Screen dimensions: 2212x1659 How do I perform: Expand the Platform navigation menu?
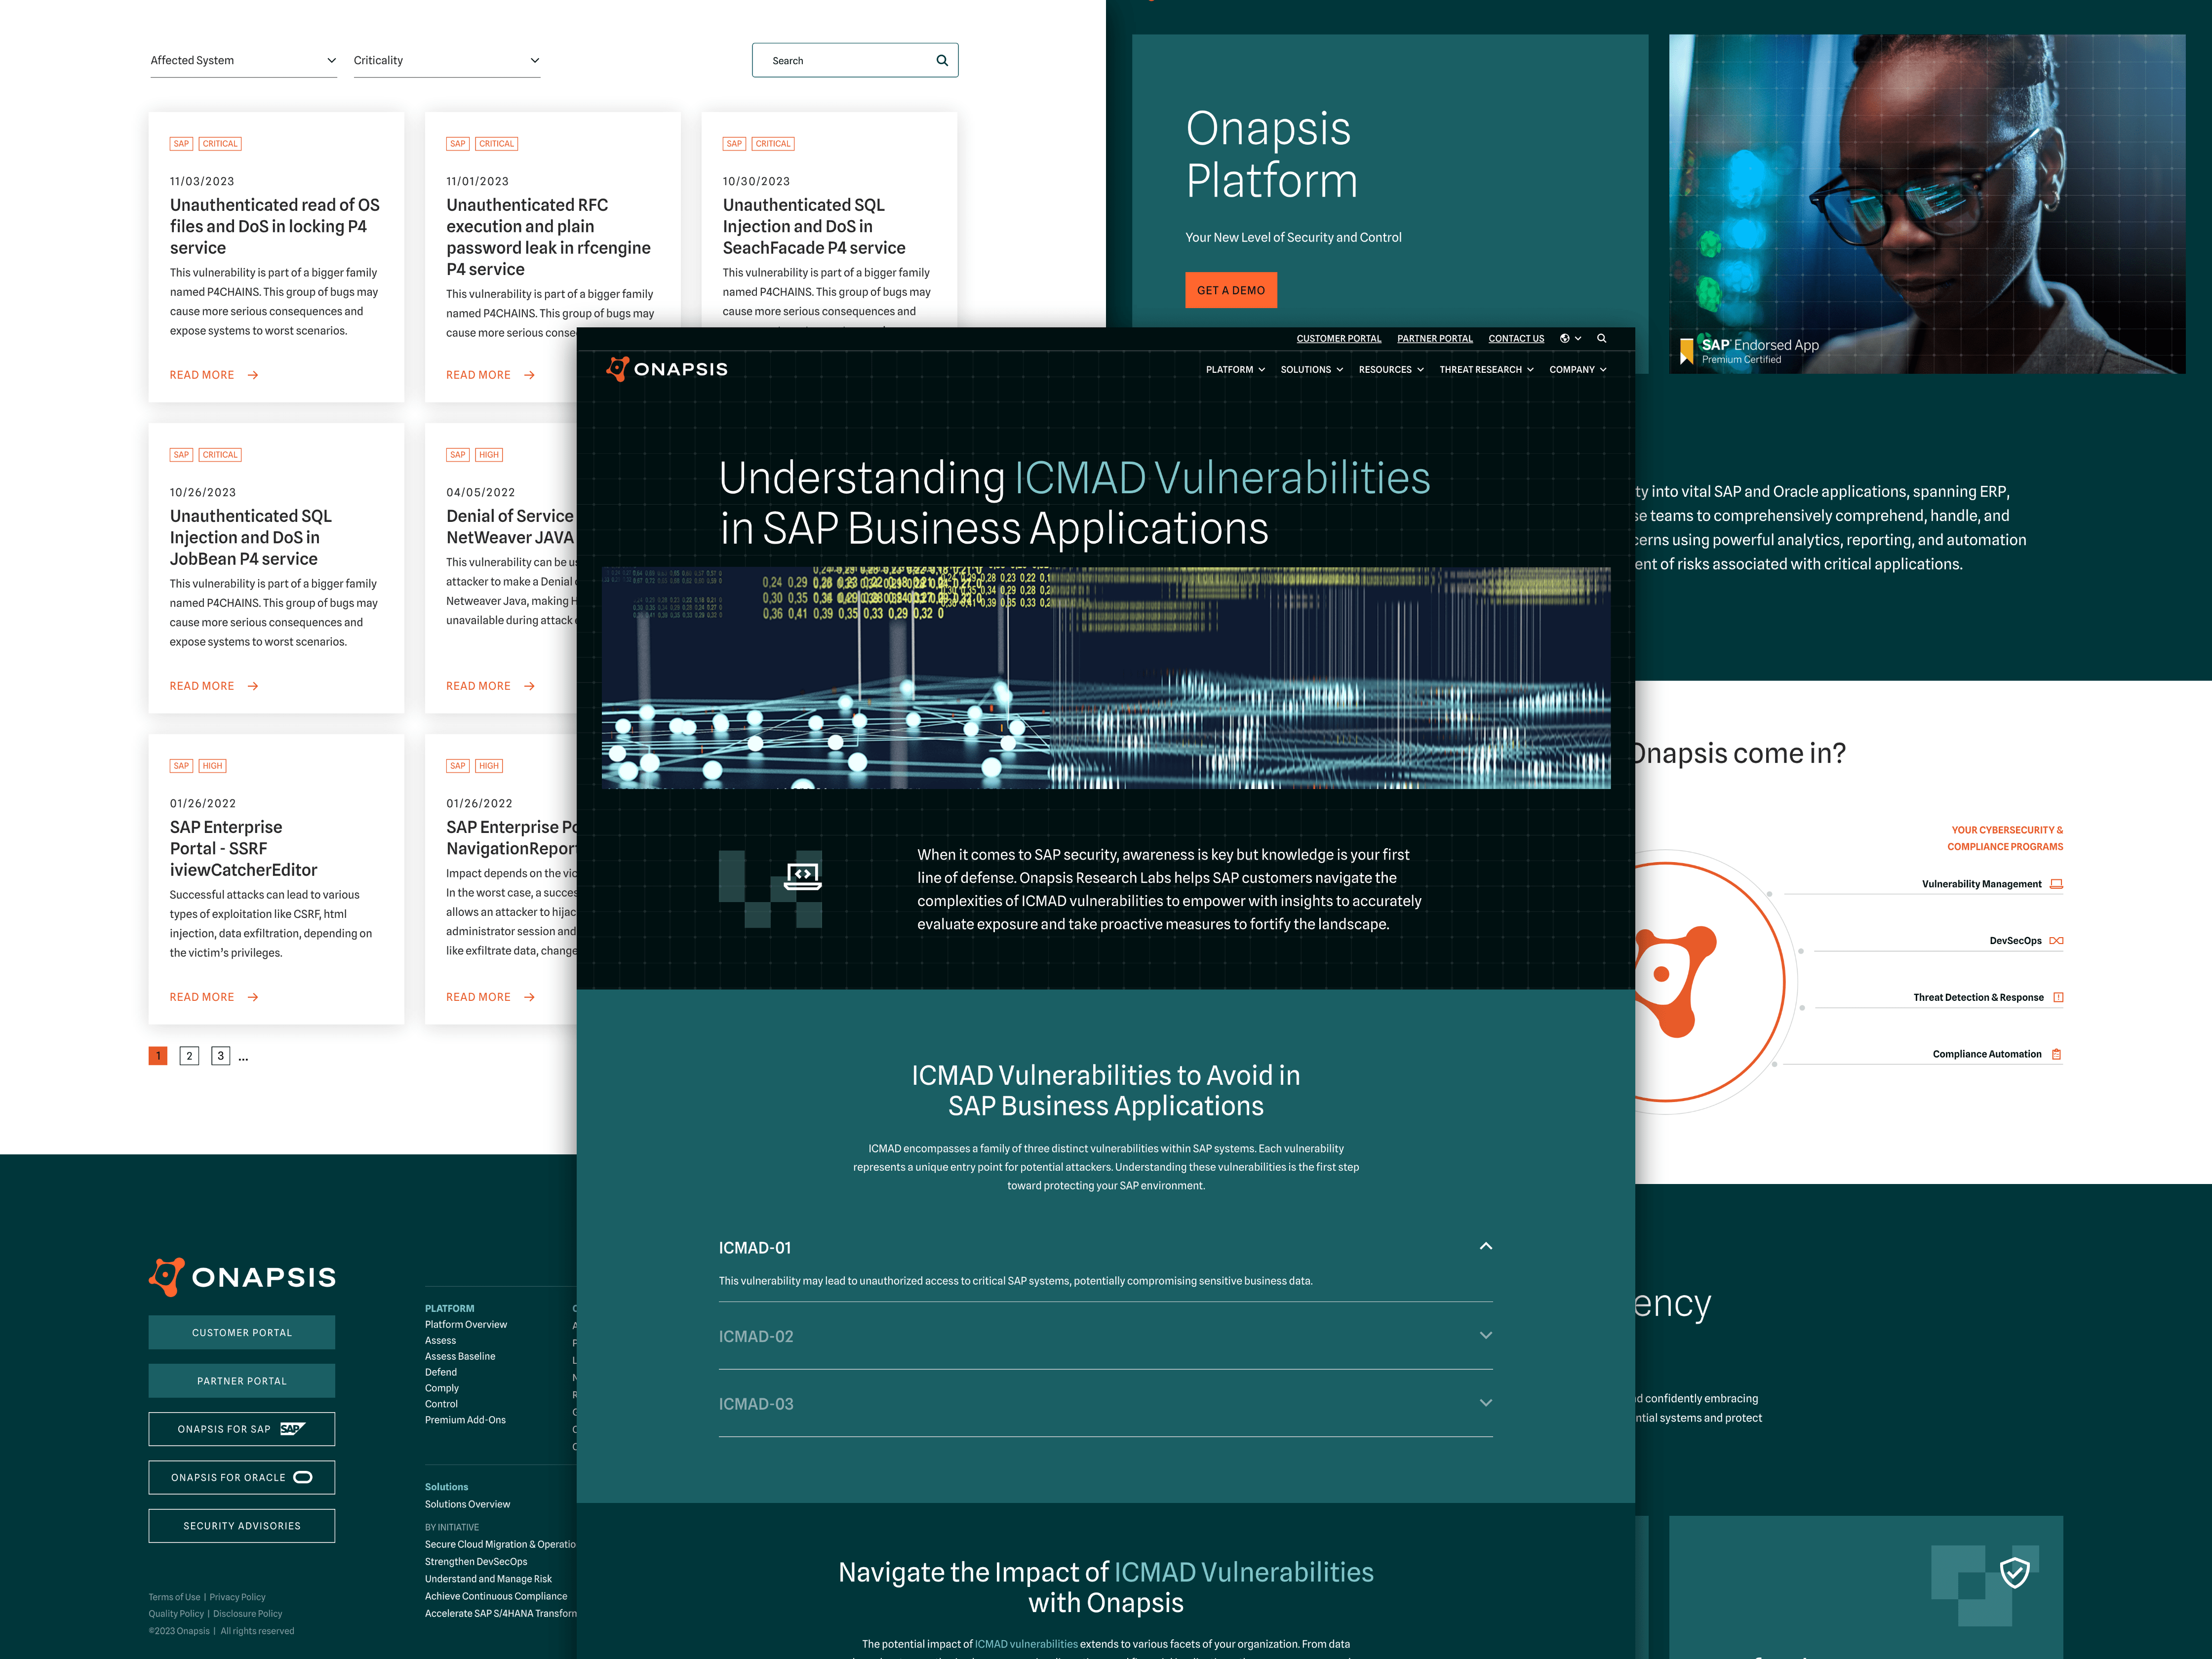(1235, 370)
